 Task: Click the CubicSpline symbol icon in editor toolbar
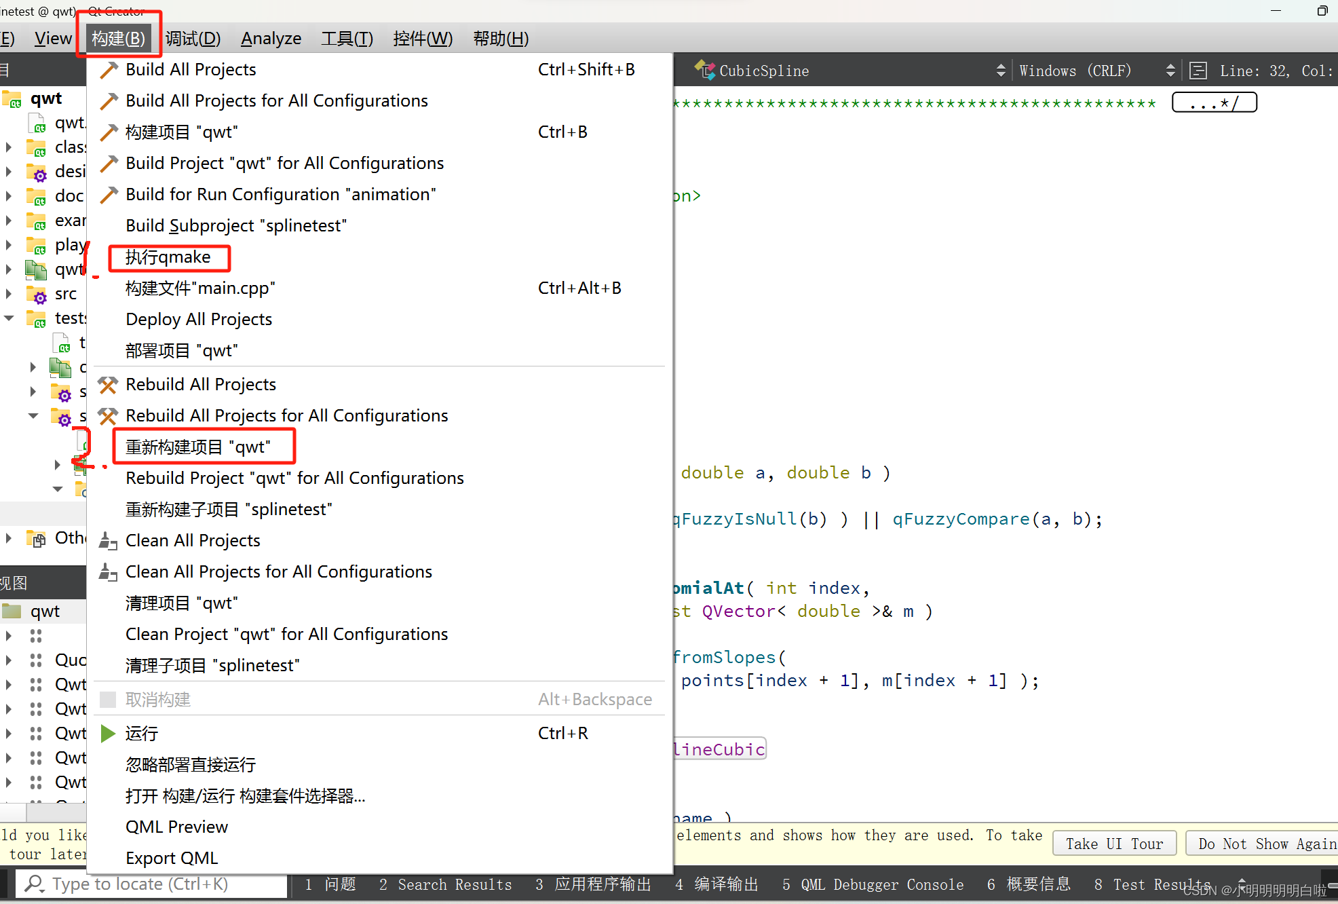coord(705,70)
